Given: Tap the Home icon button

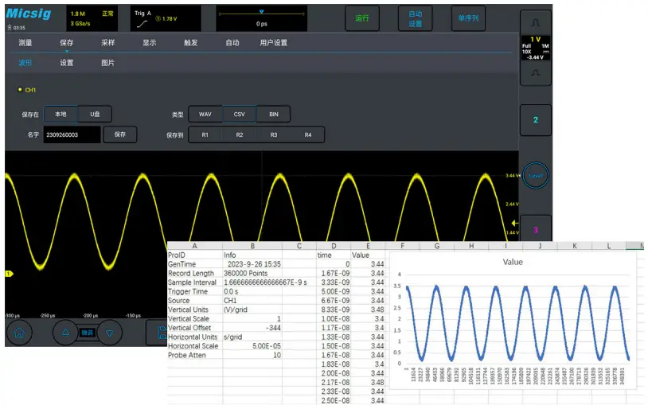Looking at the screenshot, I should [x=19, y=333].
